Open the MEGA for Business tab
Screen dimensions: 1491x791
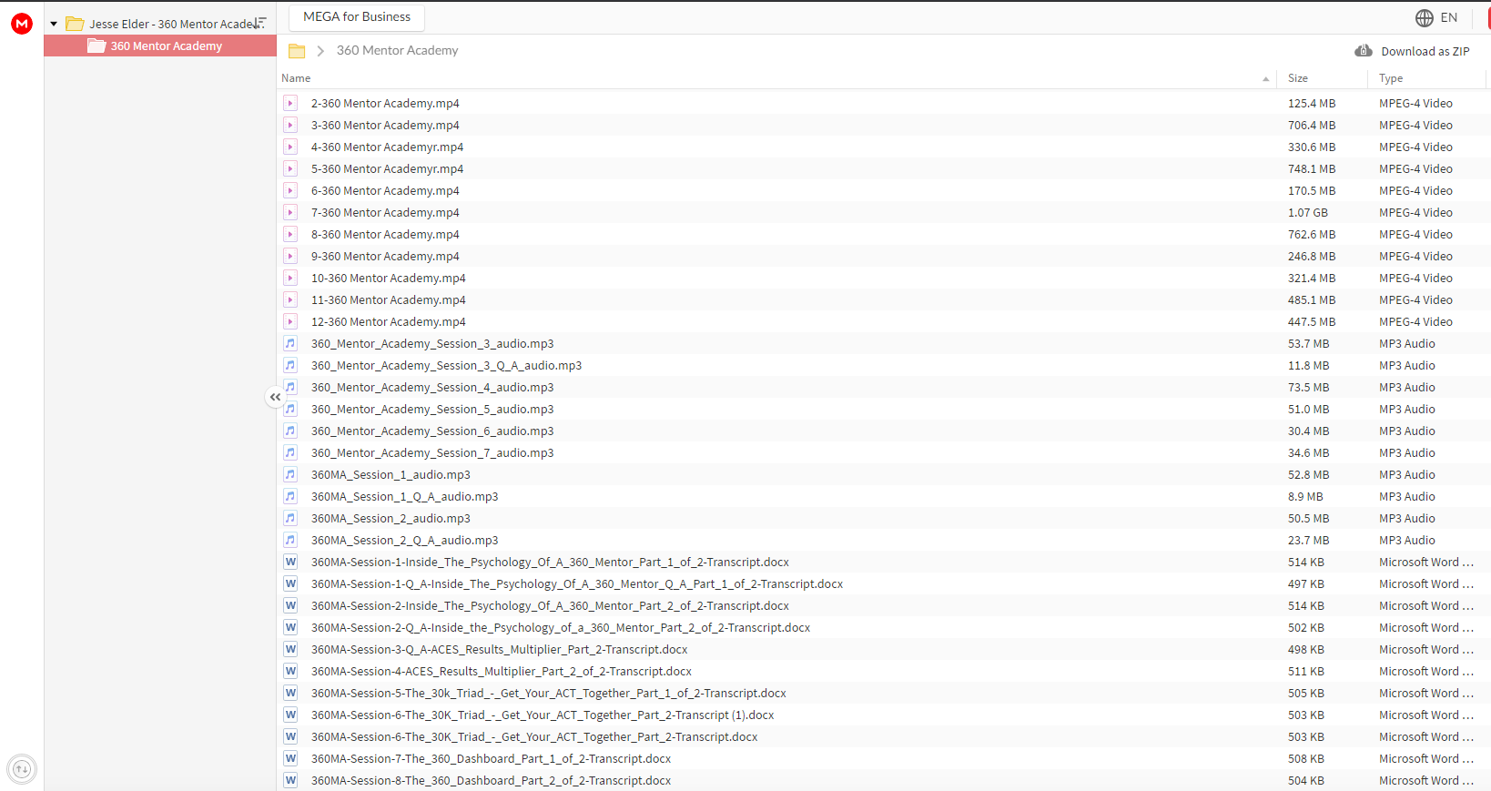point(357,17)
